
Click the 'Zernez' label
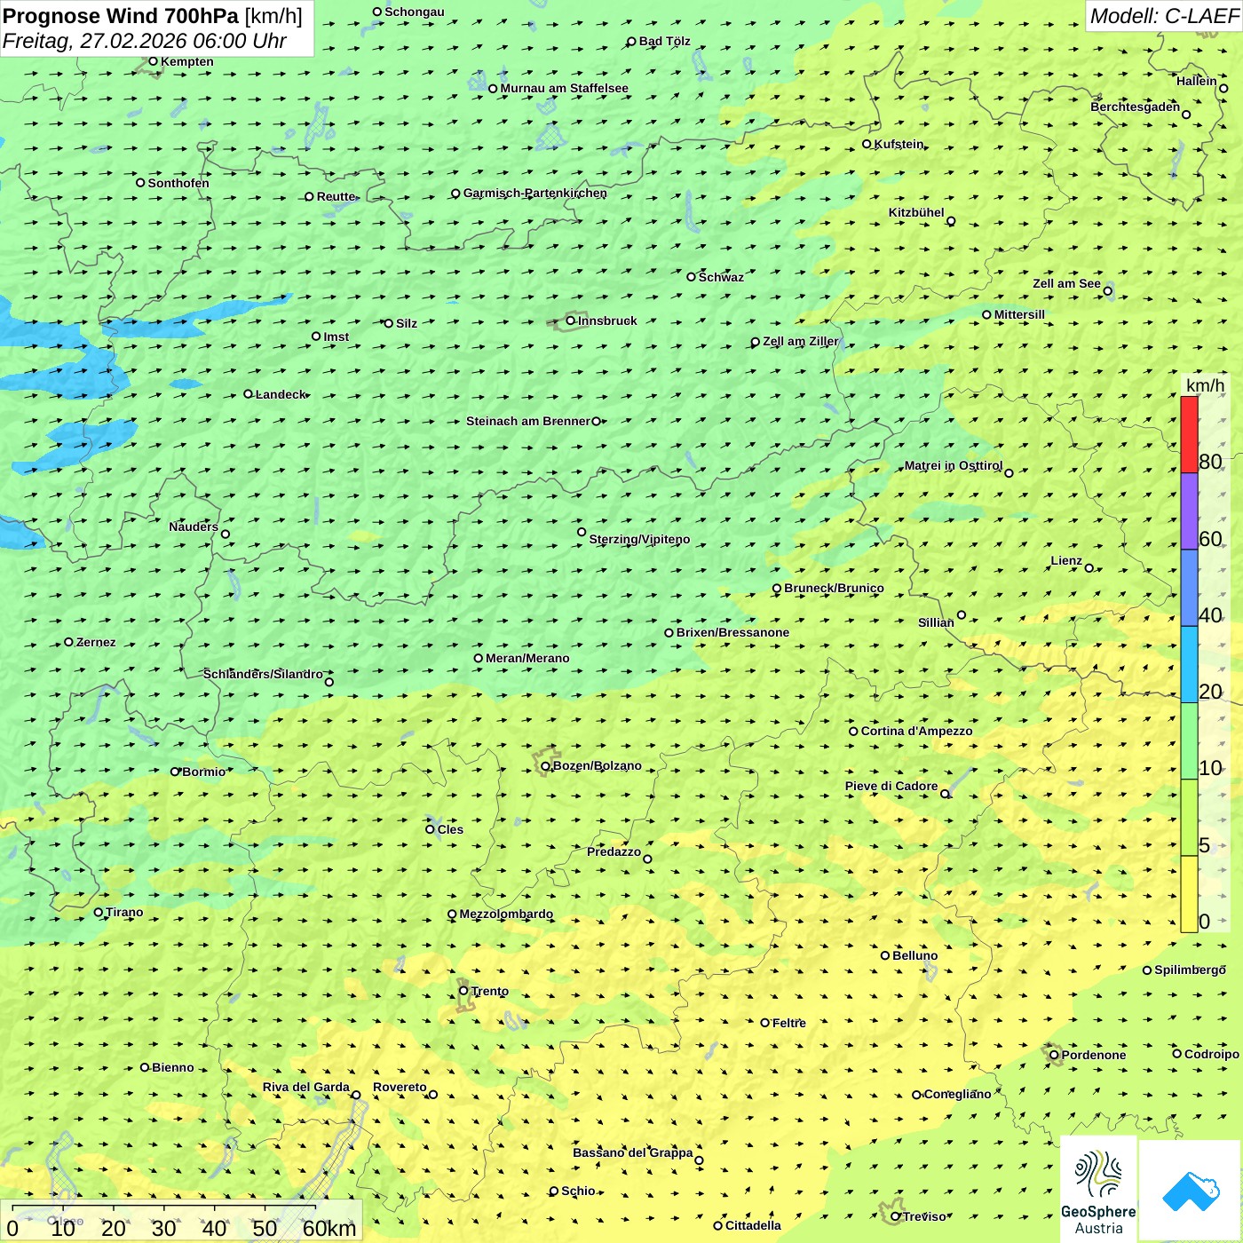96,642
